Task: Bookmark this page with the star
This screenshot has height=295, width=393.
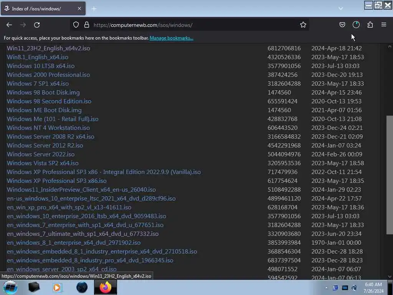Action: 303,25
